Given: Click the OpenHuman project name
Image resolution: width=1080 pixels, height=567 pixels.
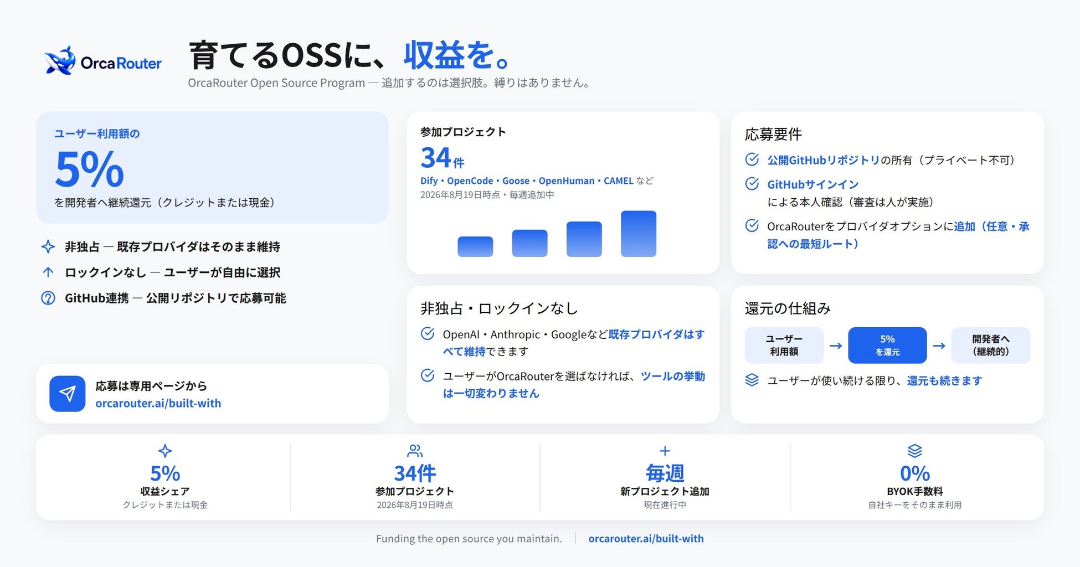Looking at the screenshot, I should click(567, 181).
